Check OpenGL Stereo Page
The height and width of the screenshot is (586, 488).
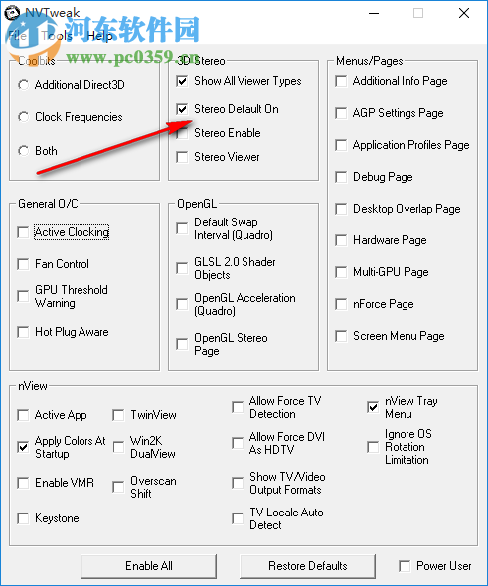[x=182, y=344]
